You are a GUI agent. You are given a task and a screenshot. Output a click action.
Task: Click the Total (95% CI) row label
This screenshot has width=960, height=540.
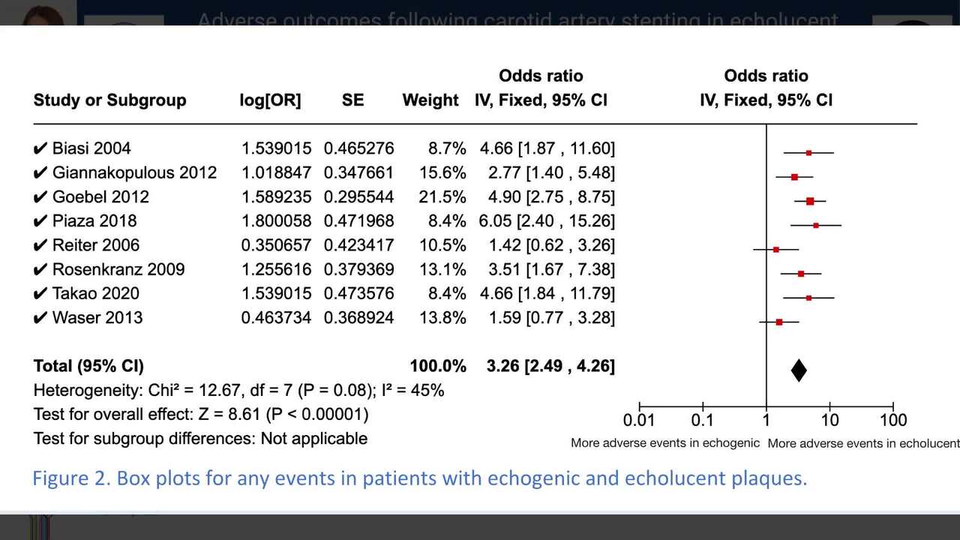(x=88, y=366)
